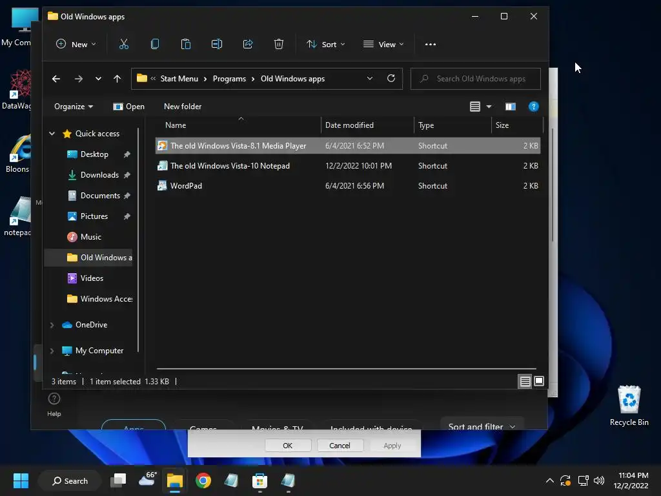Open the Windows Start button

point(21,480)
